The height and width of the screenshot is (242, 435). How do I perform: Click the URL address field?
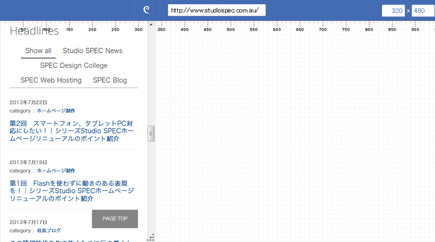tap(216, 10)
